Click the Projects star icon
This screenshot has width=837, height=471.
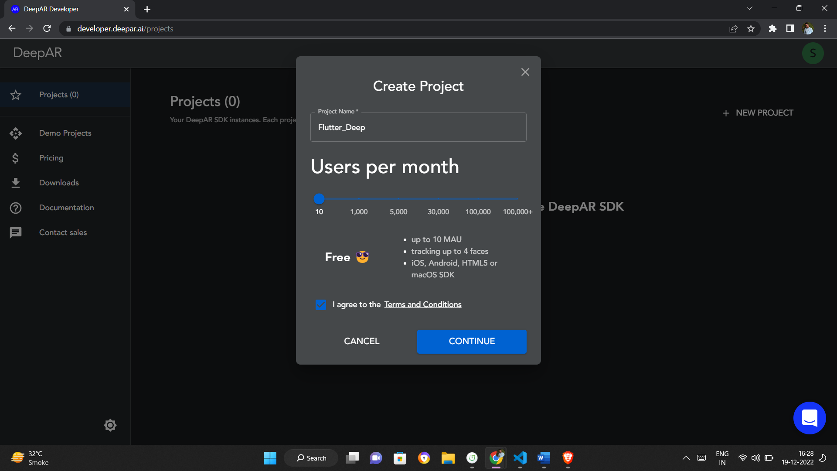(16, 95)
